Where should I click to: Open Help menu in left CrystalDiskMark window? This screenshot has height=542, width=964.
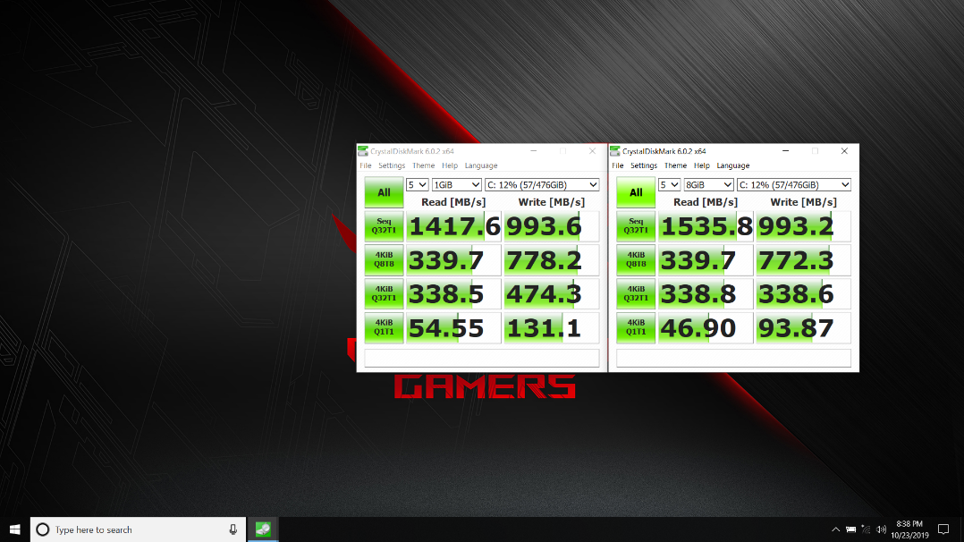450,165
